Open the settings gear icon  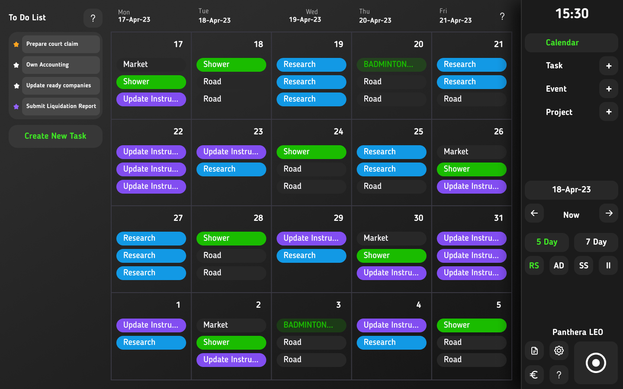coord(559,351)
